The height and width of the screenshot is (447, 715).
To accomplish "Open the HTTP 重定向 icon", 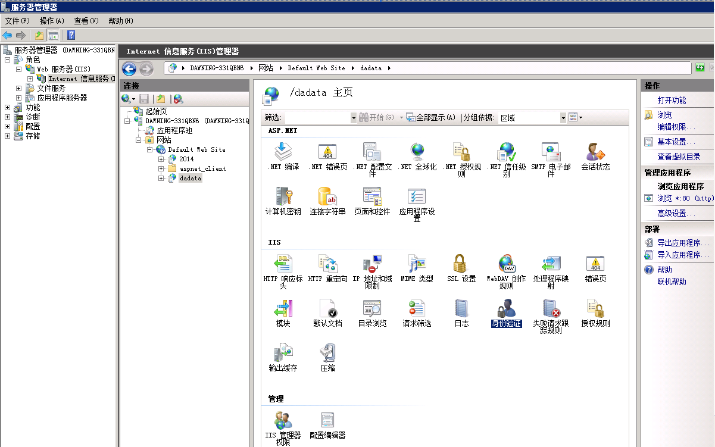I will click(327, 268).
